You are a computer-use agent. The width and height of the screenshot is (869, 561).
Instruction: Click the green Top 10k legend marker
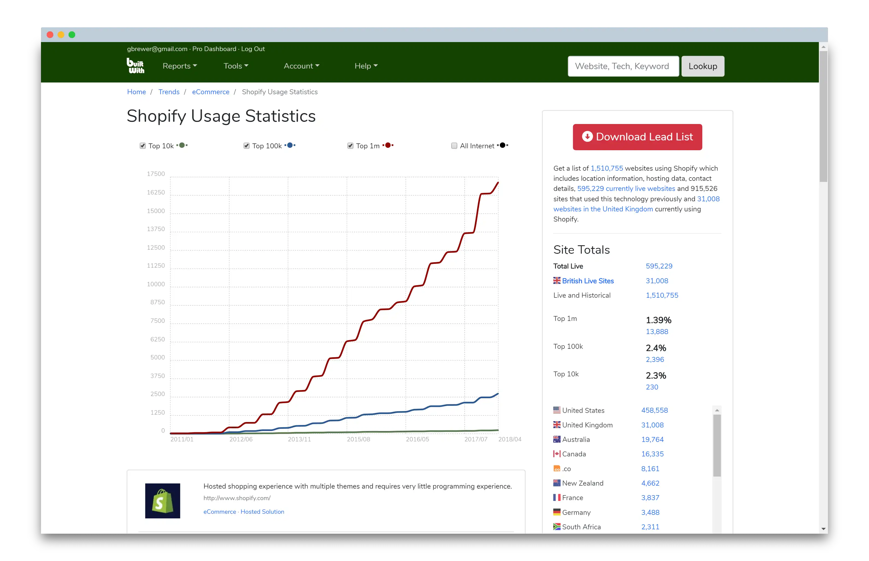point(182,145)
